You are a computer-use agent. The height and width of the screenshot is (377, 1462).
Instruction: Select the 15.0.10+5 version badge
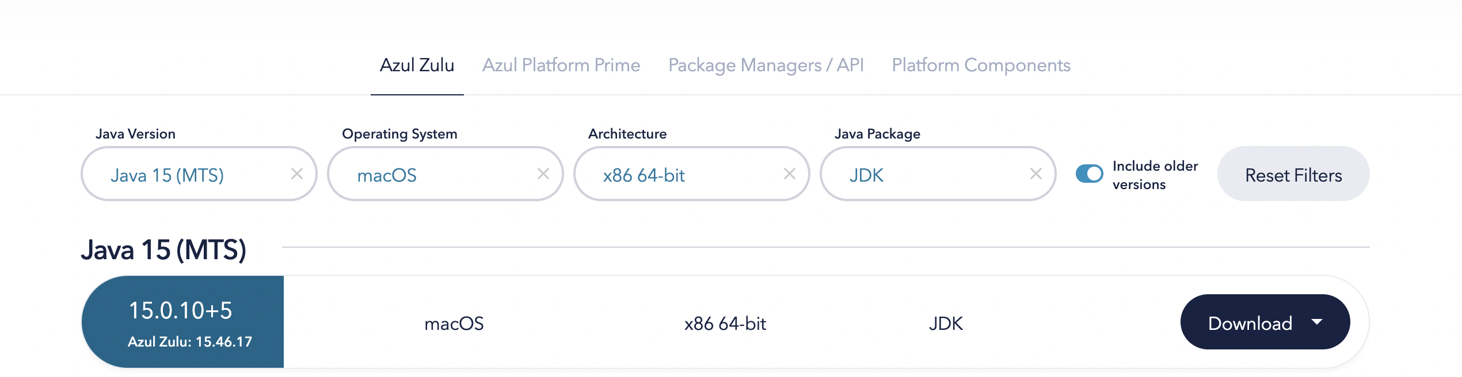pos(183,322)
